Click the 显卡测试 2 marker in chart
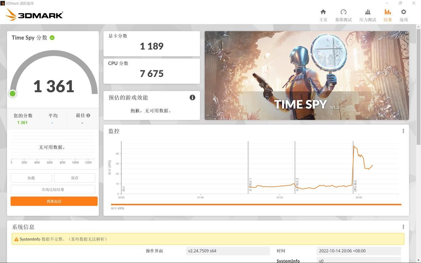This screenshot has height=263, width=421. click(x=297, y=185)
